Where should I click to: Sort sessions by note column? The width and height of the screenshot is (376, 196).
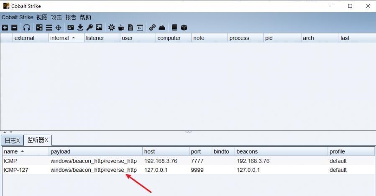(210, 38)
